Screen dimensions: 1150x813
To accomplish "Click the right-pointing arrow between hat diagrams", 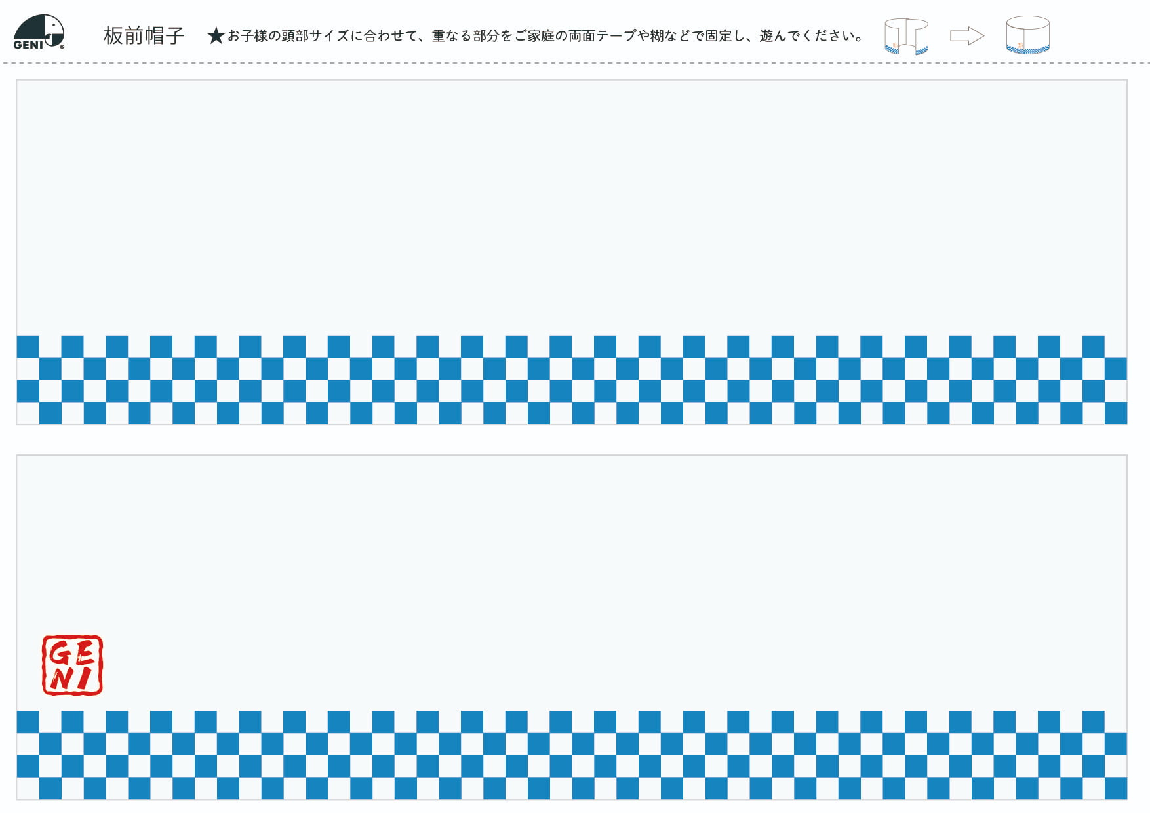I will click(x=967, y=36).
